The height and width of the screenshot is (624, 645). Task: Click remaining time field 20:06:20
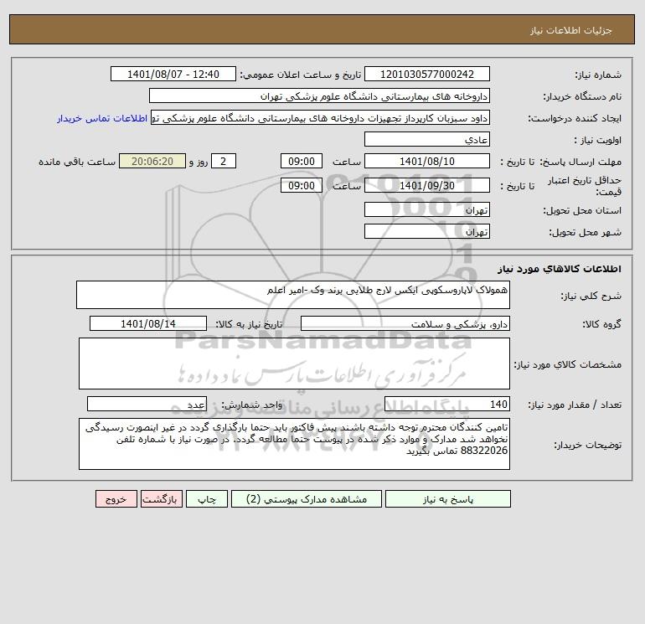point(152,162)
